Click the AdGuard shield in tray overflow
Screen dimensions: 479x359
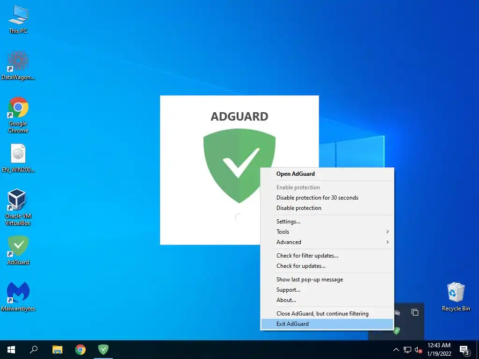[397, 330]
